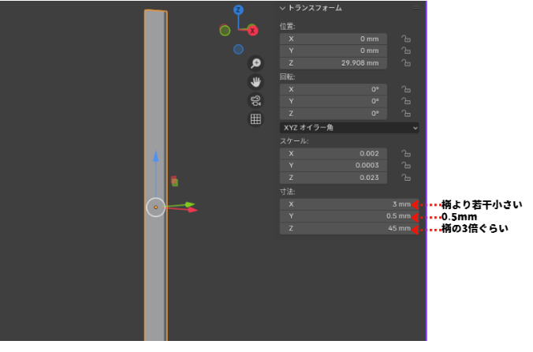
Task: Click the スケール Y field showing 0.0003
Action: click(x=334, y=165)
